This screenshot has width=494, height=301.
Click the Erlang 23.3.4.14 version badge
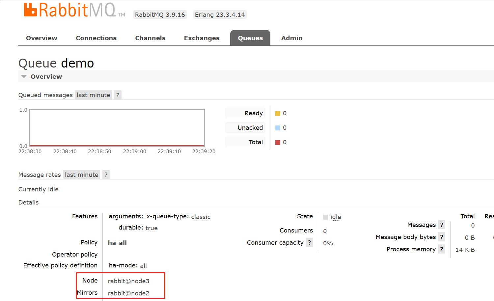pyautogui.click(x=220, y=14)
